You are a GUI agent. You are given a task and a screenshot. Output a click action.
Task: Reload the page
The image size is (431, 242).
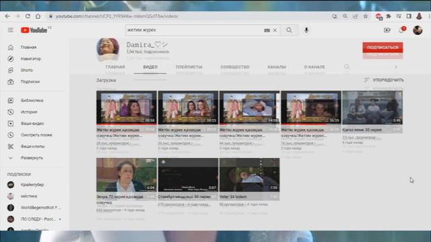(28, 16)
